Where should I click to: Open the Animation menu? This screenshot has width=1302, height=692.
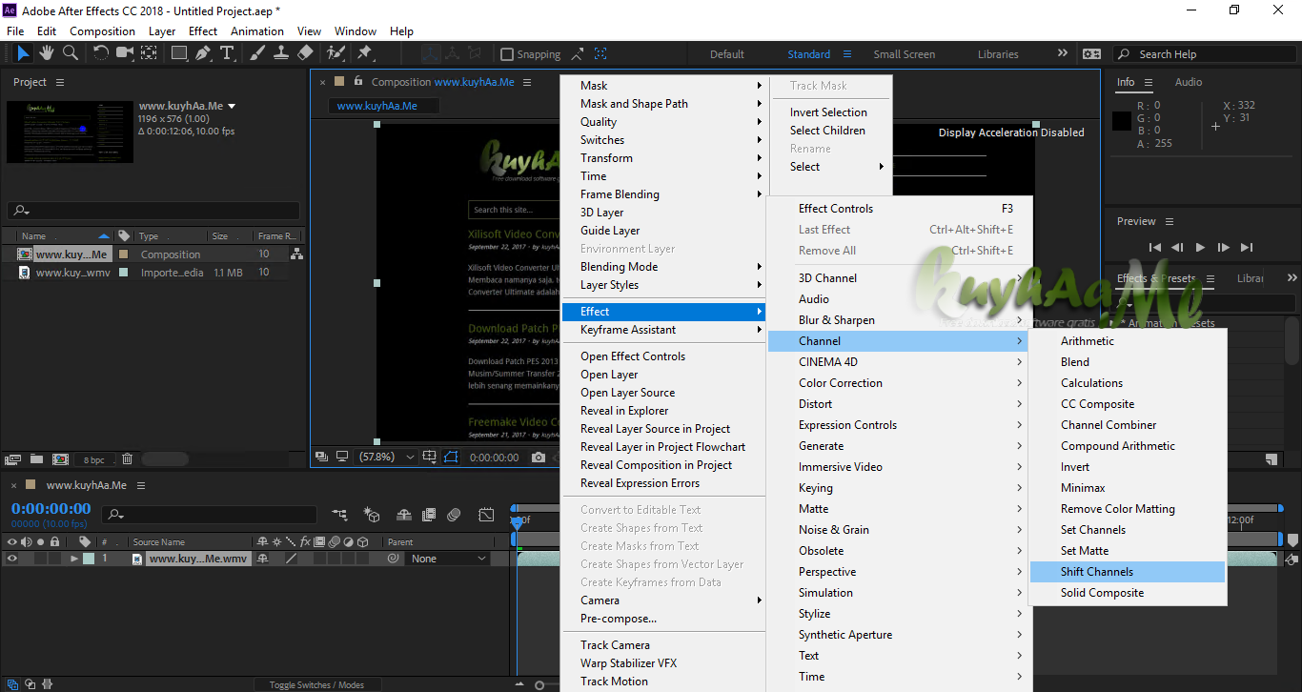(x=257, y=31)
